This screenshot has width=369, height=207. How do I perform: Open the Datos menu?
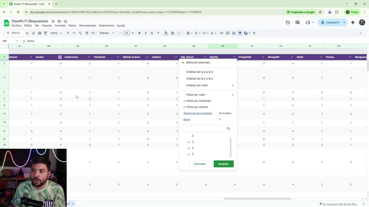click(72, 26)
